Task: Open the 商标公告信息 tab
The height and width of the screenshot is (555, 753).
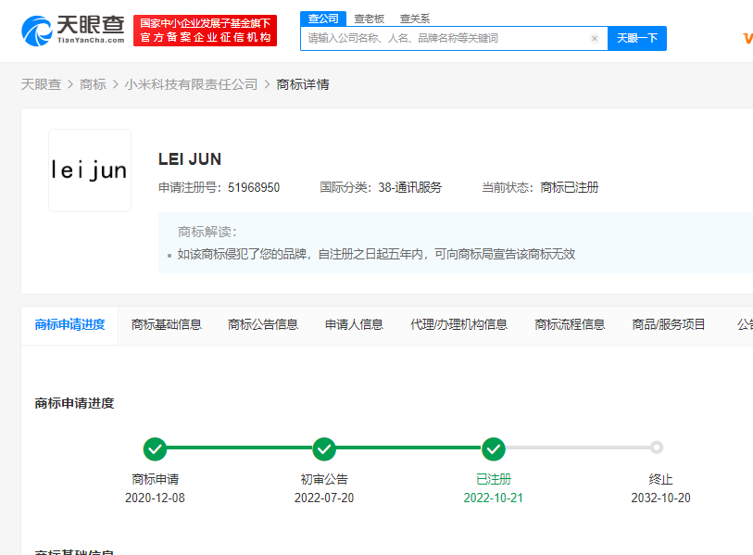Action: pyautogui.click(x=264, y=324)
